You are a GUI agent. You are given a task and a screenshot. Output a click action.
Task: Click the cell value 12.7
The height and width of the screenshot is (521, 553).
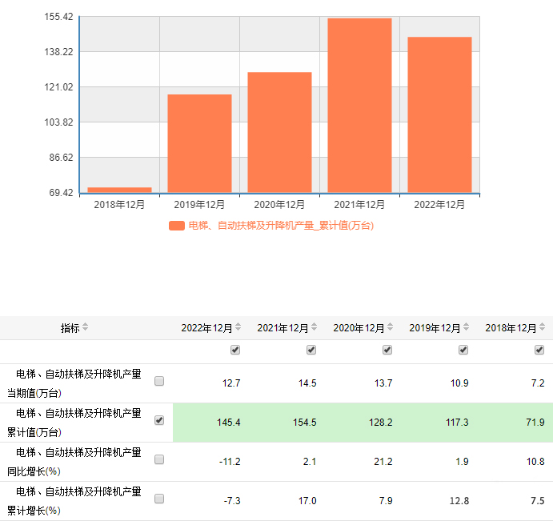(x=231, y=383)
